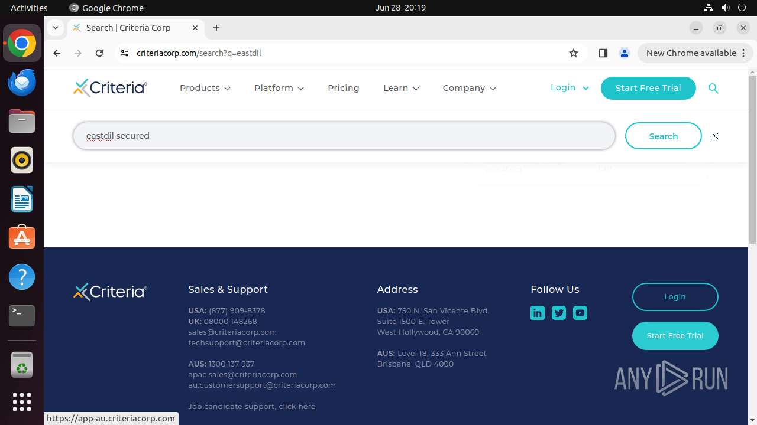The width and height of the screenshot is (757, 425).
Task: Click the New Chrome available button
Action: point(695,53)
